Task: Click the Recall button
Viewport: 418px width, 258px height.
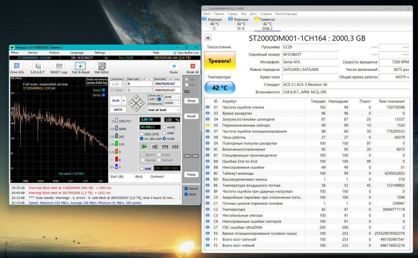Action: 191,116
